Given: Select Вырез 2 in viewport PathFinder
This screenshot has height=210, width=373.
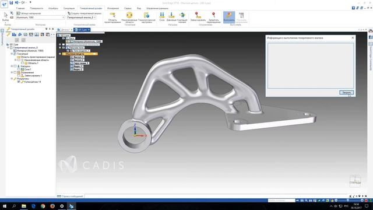Looking at the screenshot, I should tap(76, 69).
